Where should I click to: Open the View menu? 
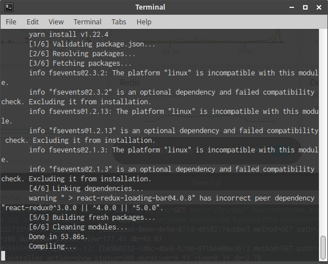click(56, 22)
